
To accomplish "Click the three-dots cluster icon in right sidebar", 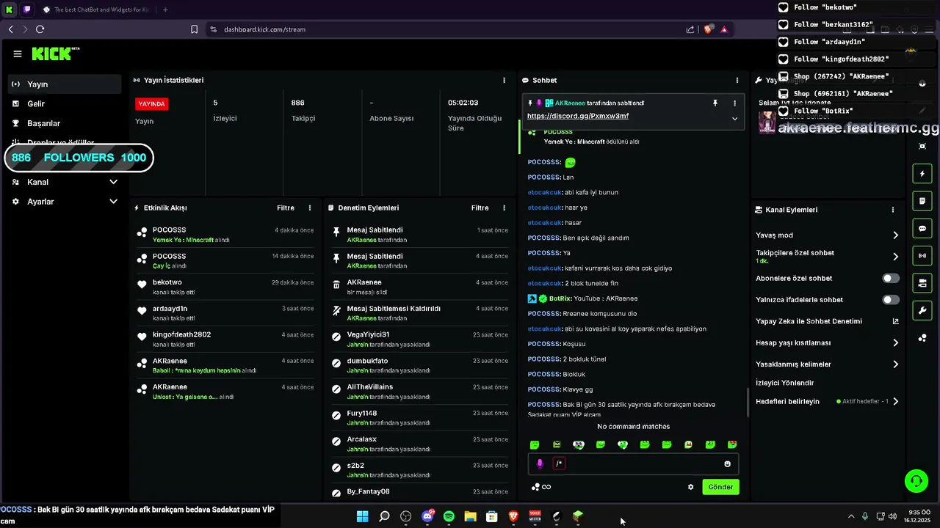I will click(x=922, y=338).
